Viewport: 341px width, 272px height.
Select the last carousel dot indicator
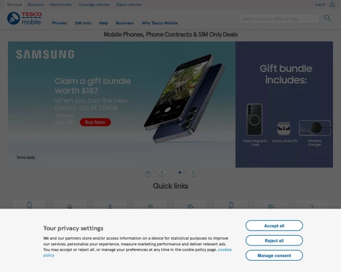[x=184, y=172]
